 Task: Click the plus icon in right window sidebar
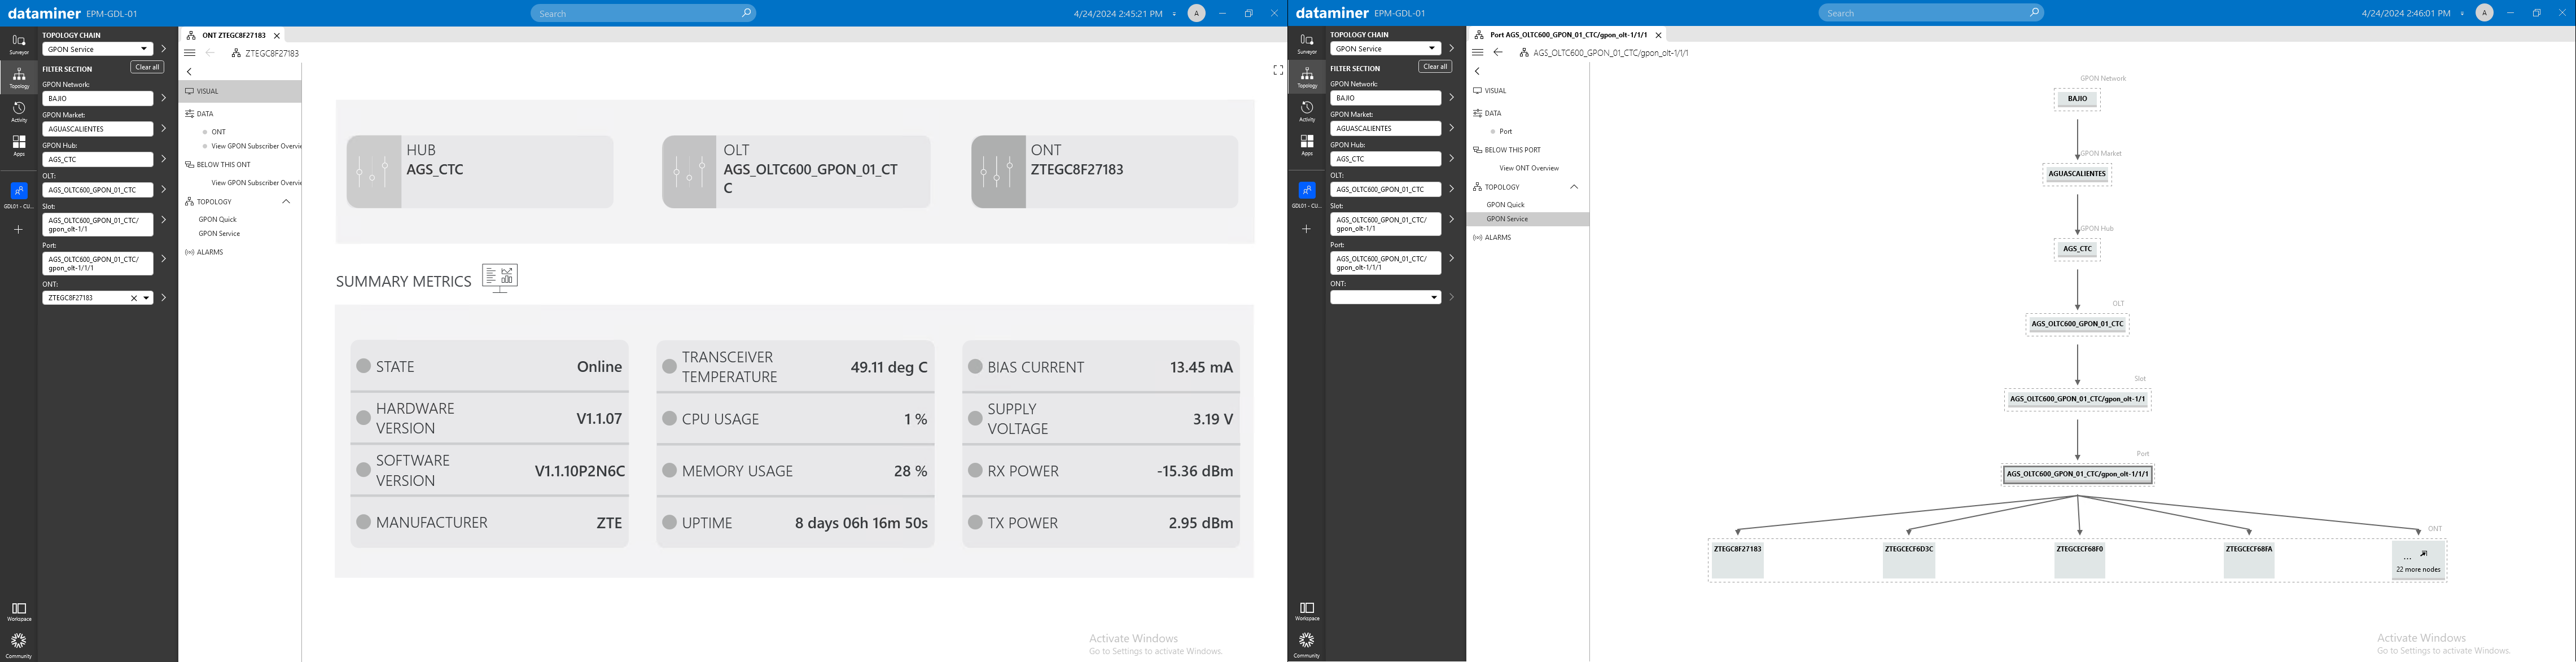tap(1306, 229)
